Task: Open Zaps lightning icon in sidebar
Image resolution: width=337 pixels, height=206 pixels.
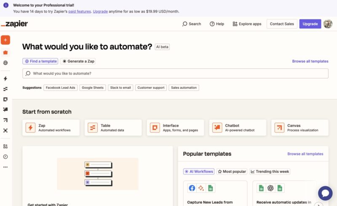Action: [x=5, y=79]
